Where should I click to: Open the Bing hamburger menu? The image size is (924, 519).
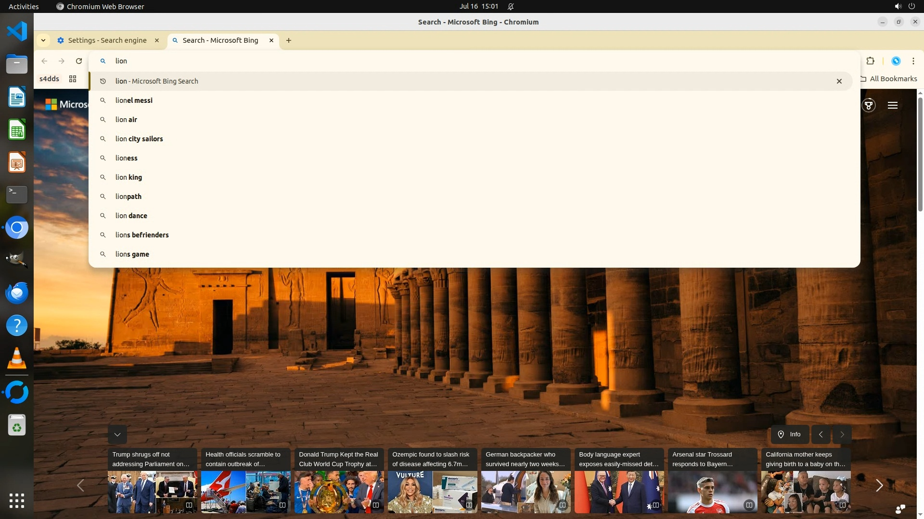(x=893, y=105)
